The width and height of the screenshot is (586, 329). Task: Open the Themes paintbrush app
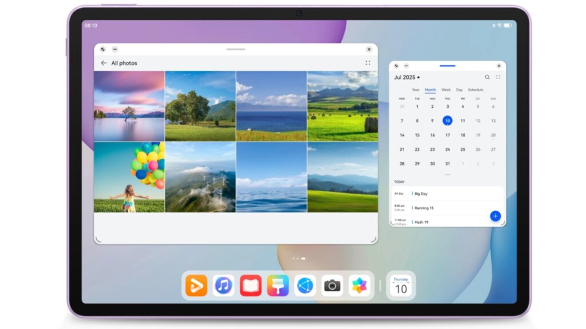pyautogui.click(x=278, y=285)
